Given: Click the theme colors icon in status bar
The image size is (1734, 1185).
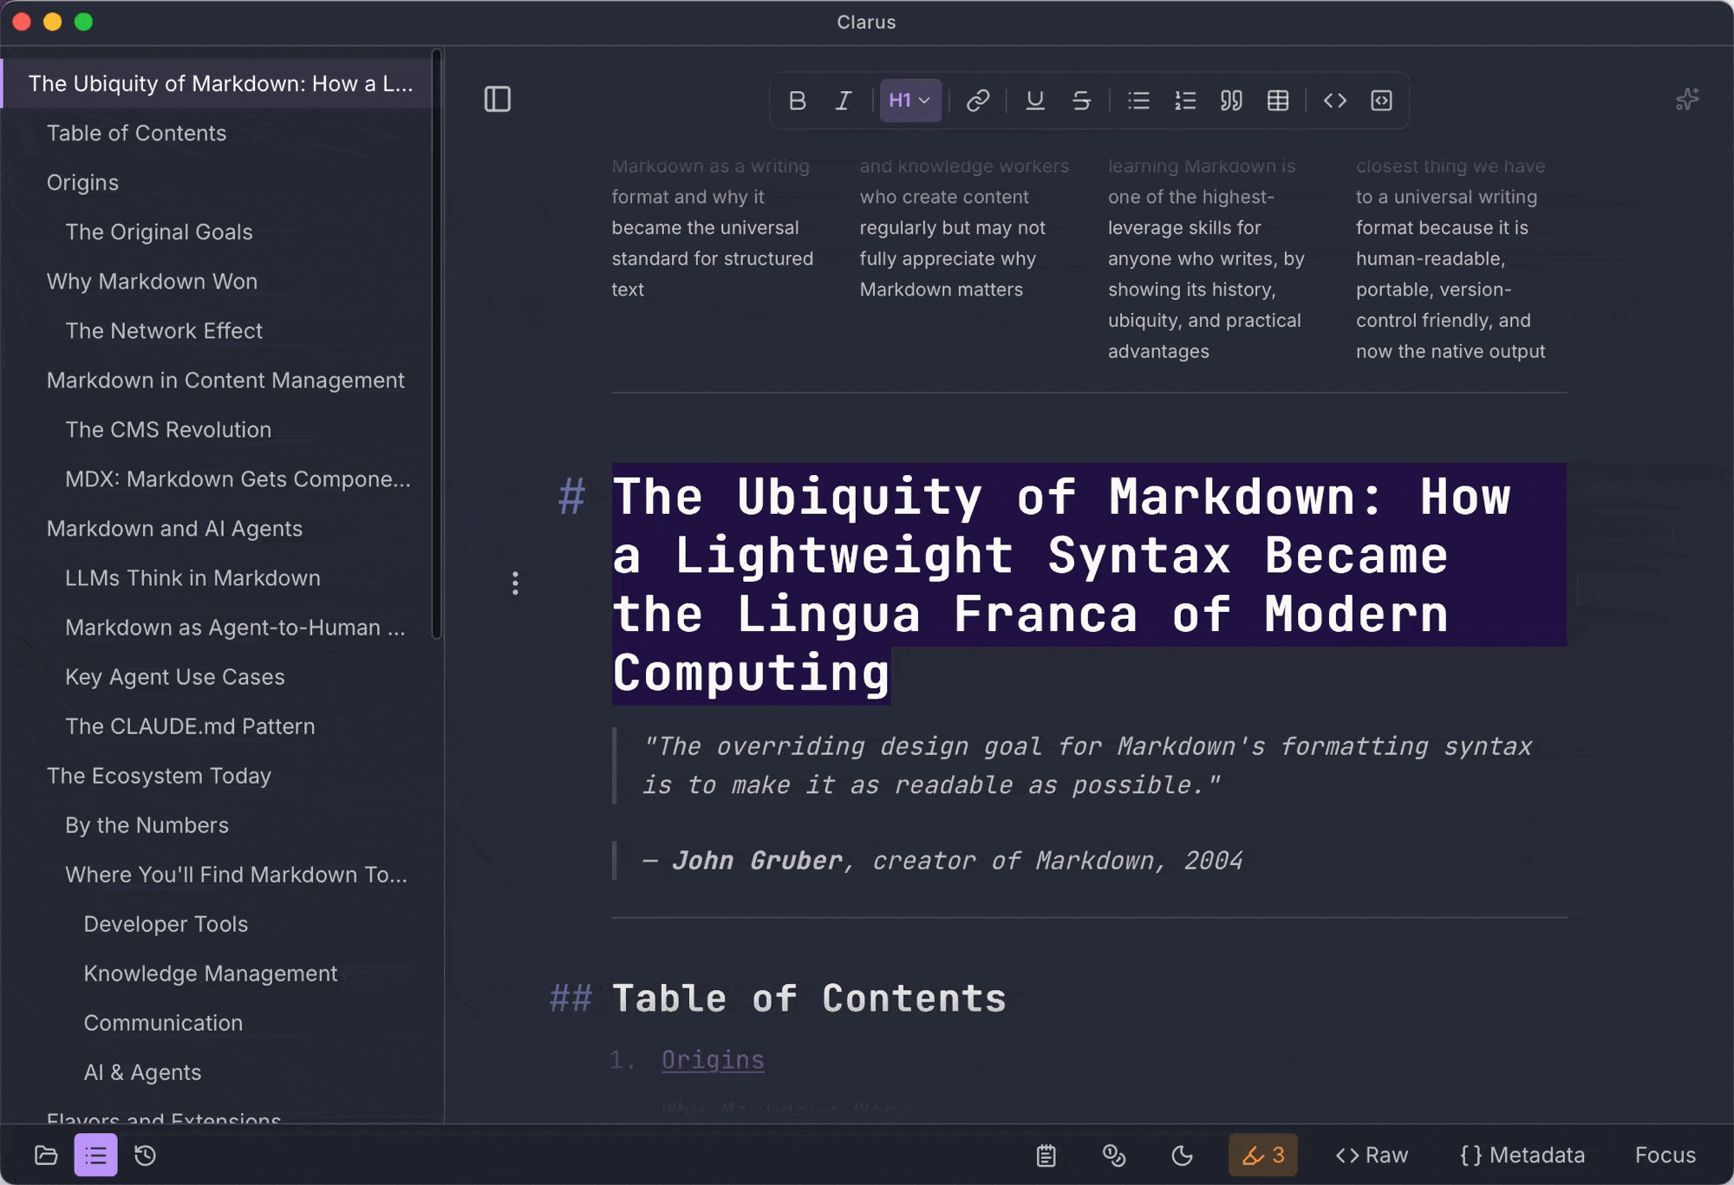Looking at the screenshot, I should 1113,1155.
